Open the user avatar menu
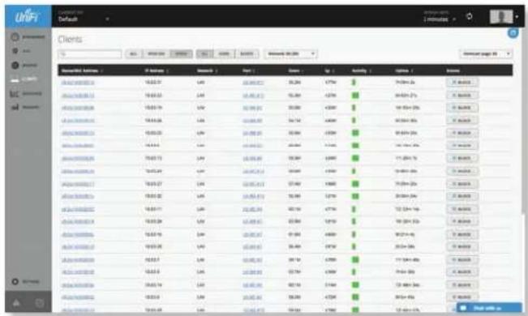This screenshot has height=316, width=528. (x=500, y=16)
